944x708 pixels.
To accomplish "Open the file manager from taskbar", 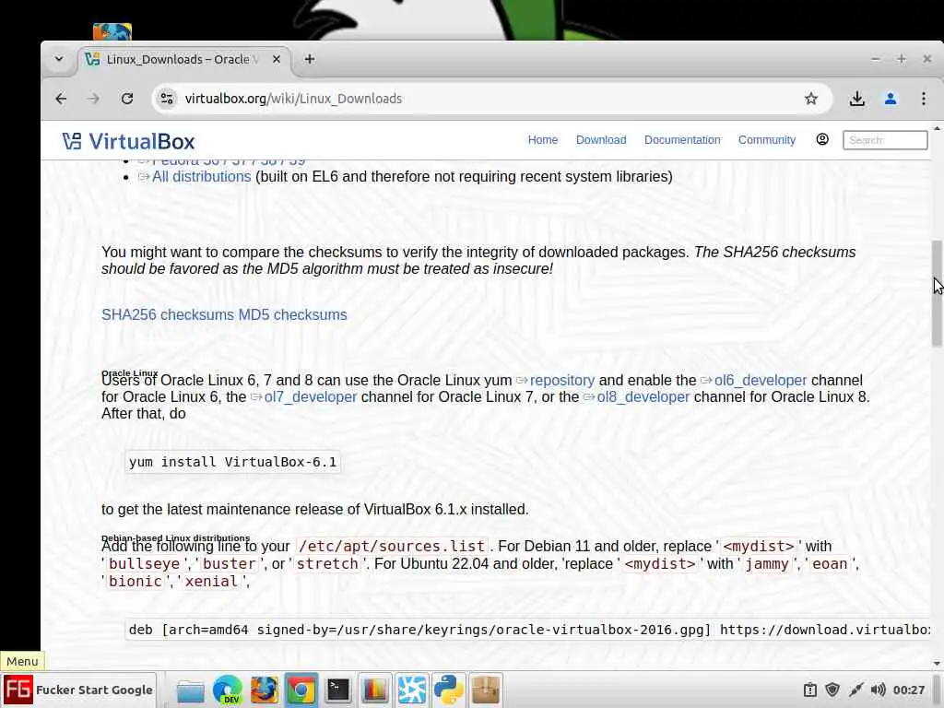I will [190, 690].
